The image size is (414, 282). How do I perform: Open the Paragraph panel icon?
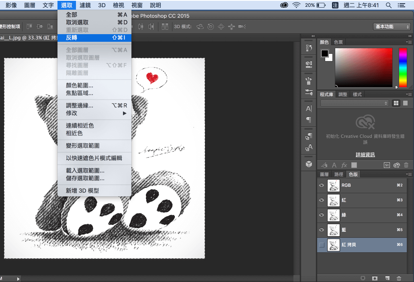[x=309, y=120]
